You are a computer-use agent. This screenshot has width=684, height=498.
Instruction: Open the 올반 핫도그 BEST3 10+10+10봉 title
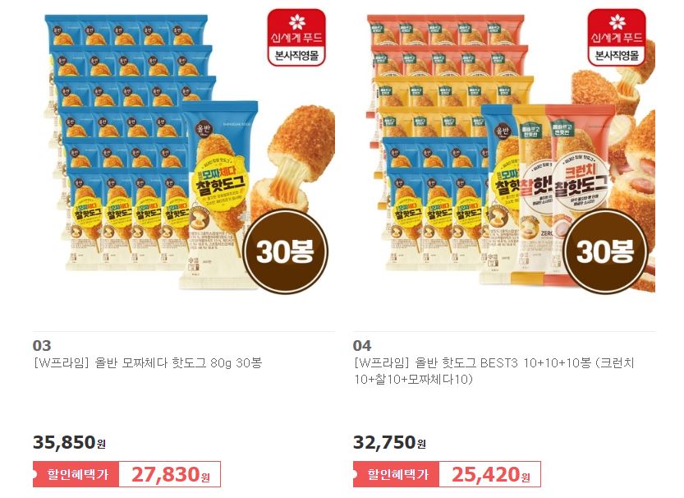pos(493,371)
